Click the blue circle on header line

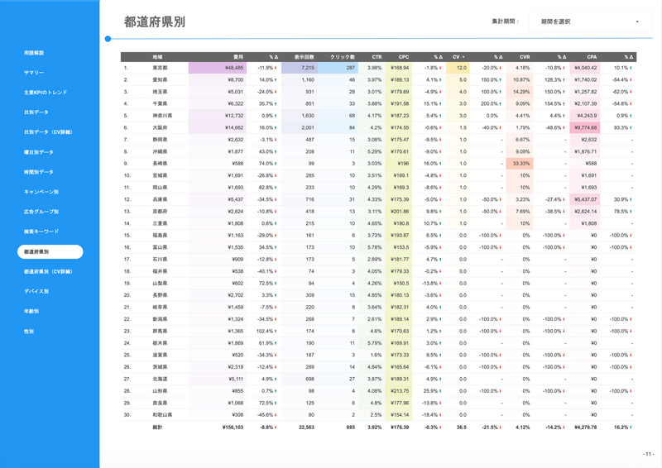click(x=108, y=39)
